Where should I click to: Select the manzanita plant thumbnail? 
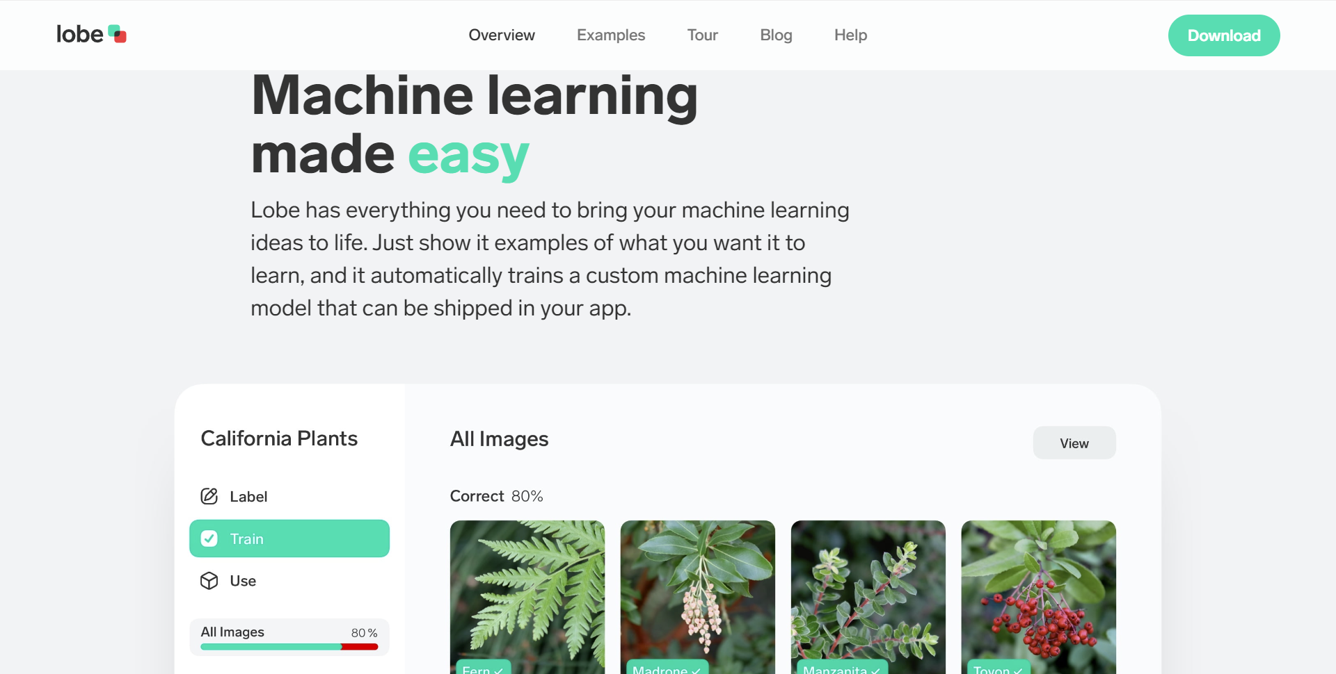coord(868,597)
